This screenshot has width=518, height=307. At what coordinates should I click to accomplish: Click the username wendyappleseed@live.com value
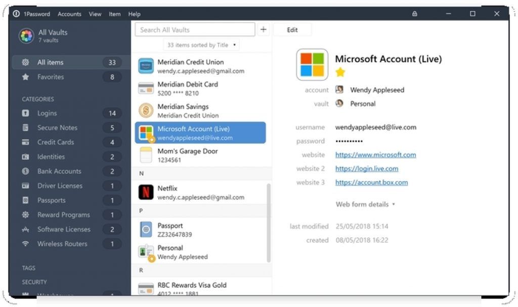pos(376,127)
